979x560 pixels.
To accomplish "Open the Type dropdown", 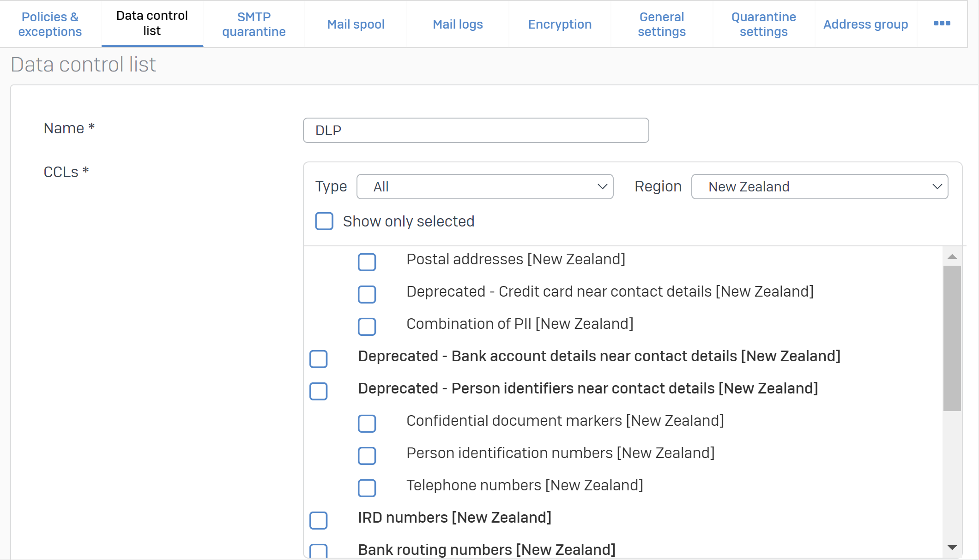I will [x=484, y=186].
